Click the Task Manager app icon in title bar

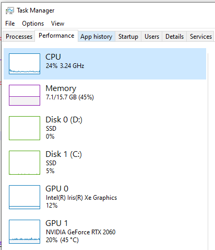(x=10, y=10)
